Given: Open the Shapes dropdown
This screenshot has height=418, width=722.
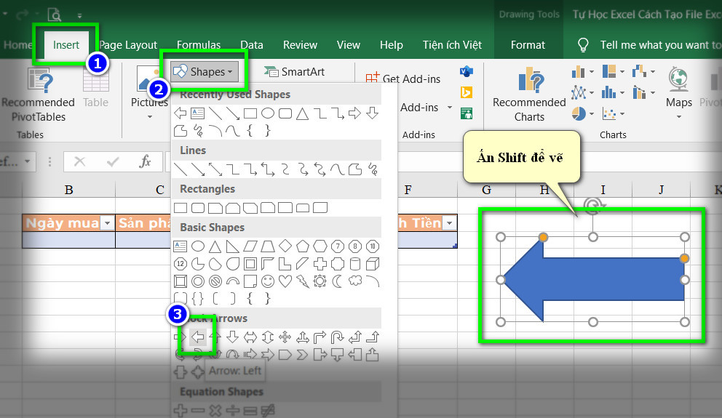Looking at the screenshot, I should pos(205,72).
